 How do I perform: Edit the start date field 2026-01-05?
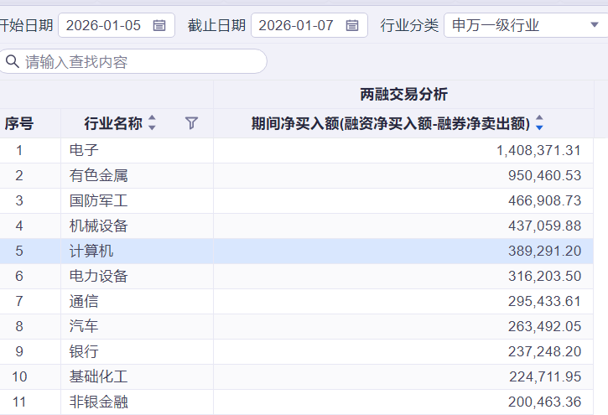point(117,25)
